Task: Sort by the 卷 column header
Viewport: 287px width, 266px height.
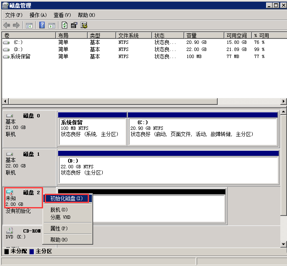Action: tap(29, 35)
